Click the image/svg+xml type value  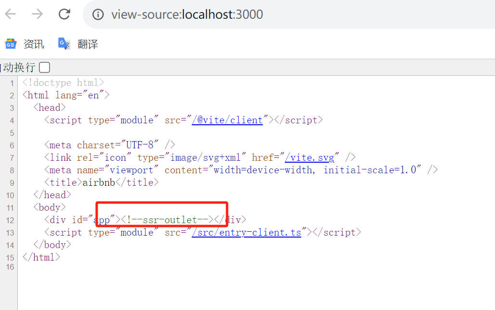click(205, 157)
